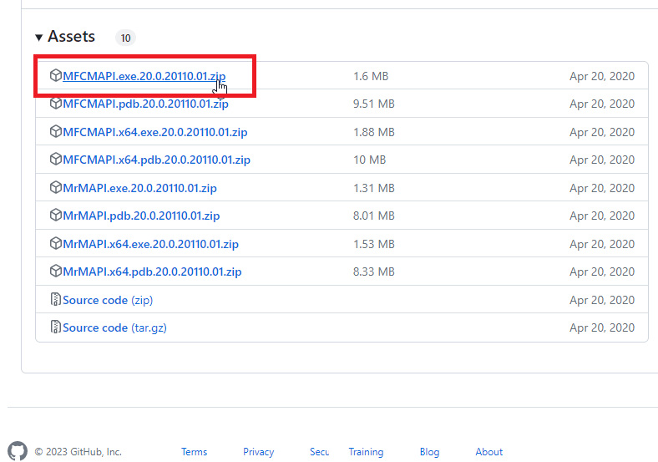
Task: Visit the GitHub Blog footer link
Action: (429, 452)
